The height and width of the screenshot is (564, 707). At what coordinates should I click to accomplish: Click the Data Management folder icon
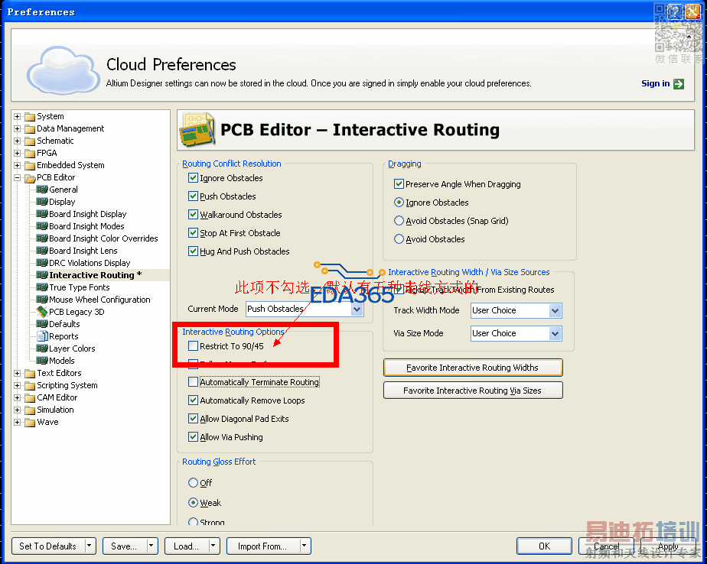(30, 129)
